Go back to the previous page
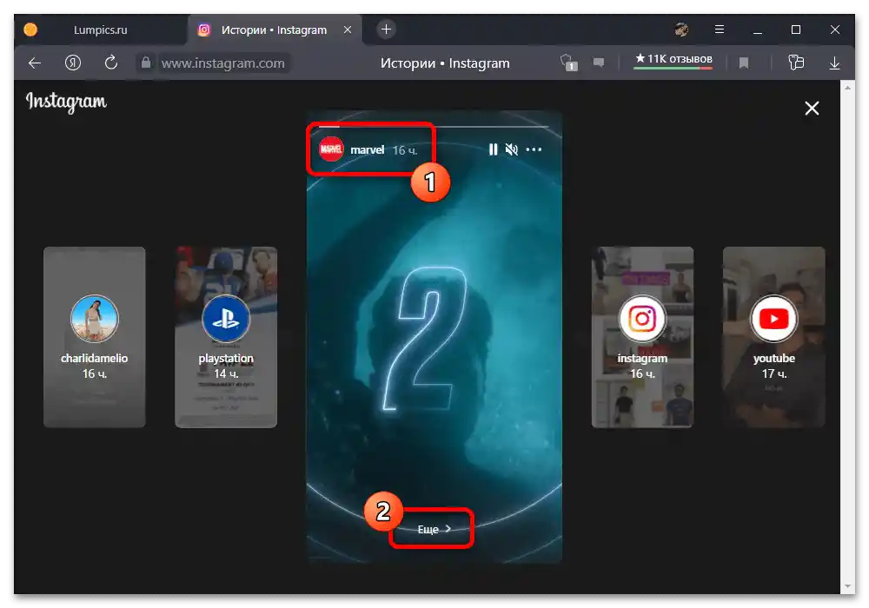This screenshot has width=869, height=608. [35, 63]
